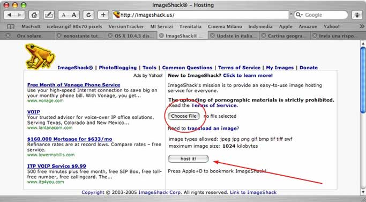
Task: Open Terms of Service nav link
Action: point(239,67)
